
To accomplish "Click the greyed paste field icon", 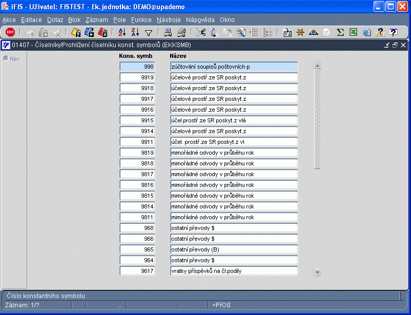I will (227, 32).
